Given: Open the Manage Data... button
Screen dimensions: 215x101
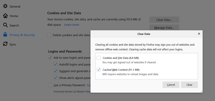Looking at the screenshot, I should pyautogui.click(x=164, y=27).
